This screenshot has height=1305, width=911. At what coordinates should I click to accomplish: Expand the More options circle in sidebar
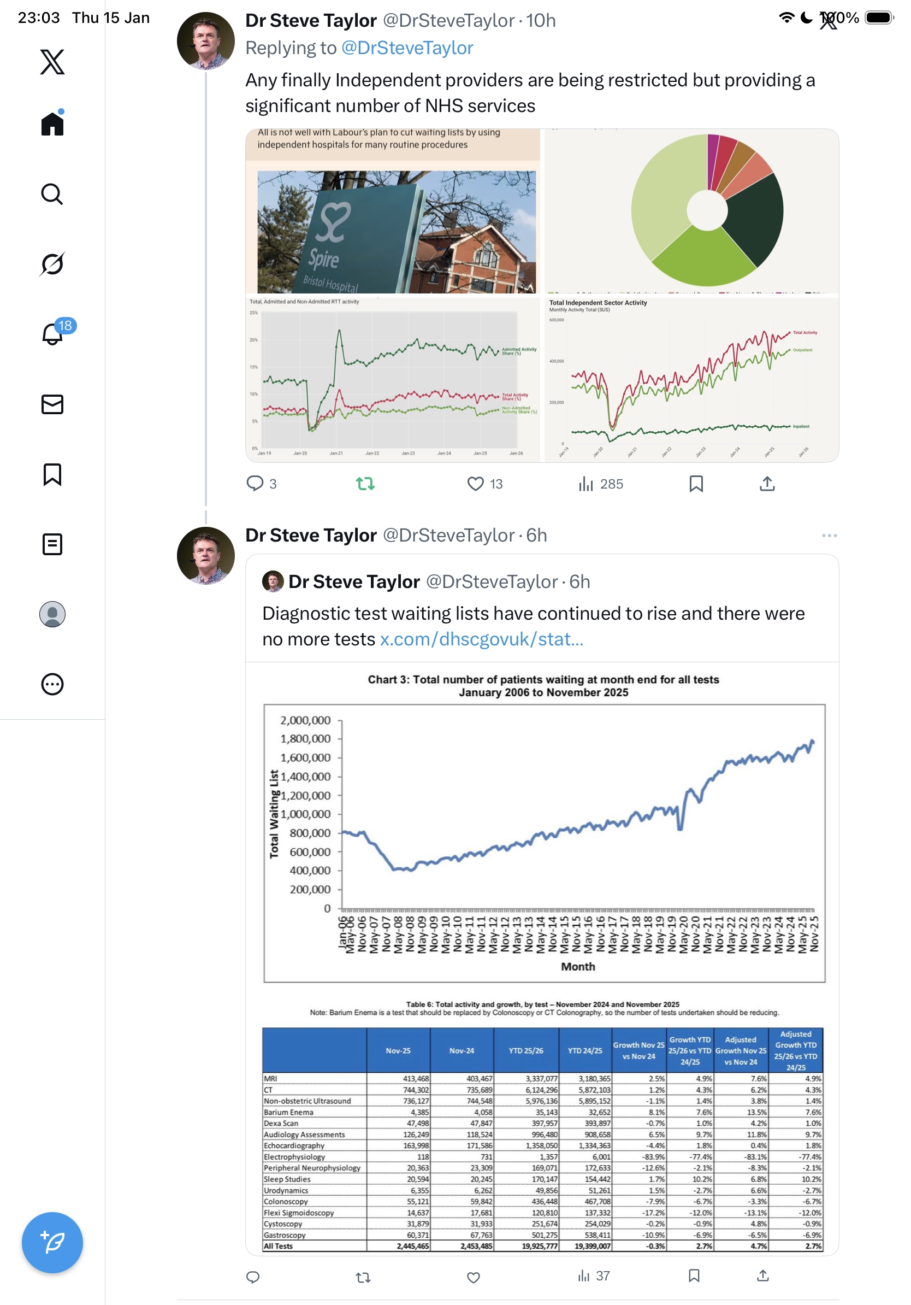52,684
